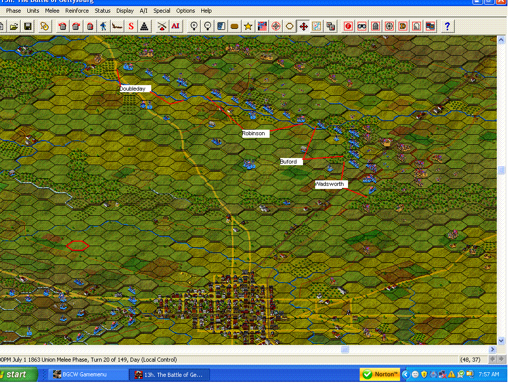Click the Norton tray indicator

[x=380, y=374]
